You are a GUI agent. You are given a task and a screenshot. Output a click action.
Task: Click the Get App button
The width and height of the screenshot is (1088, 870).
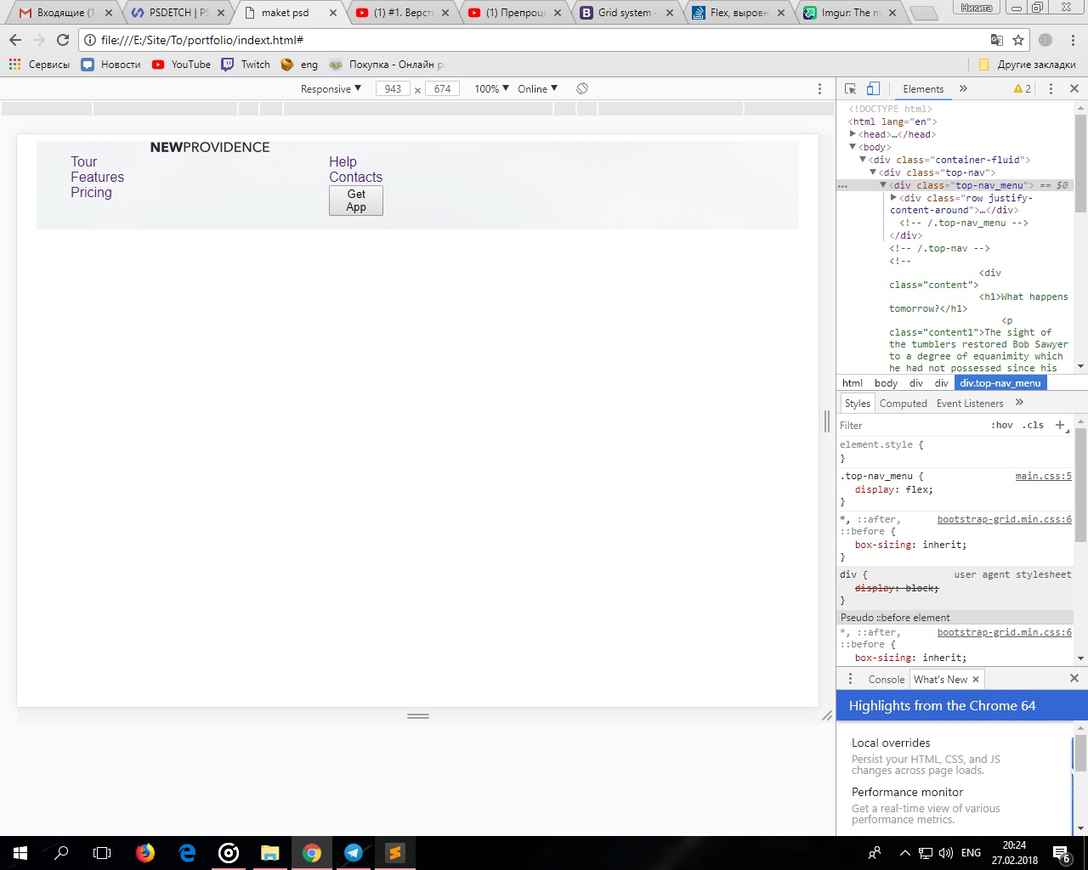(x=356, y=201)
